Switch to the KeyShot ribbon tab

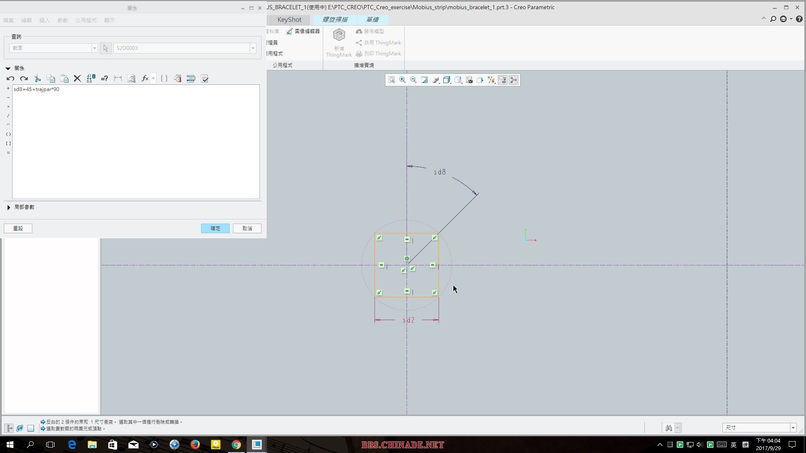pos(289,20)
